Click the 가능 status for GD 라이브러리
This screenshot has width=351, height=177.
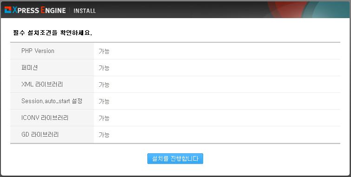coord(104,135)
